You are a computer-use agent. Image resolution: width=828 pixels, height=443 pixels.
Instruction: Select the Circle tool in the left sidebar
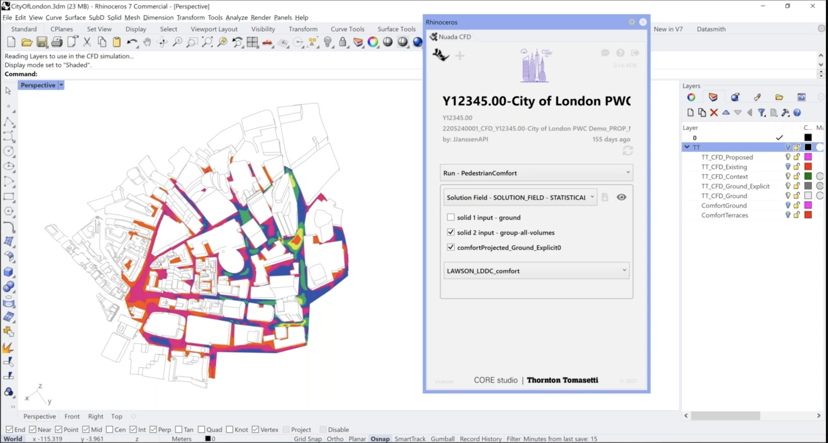pos(9,151)
